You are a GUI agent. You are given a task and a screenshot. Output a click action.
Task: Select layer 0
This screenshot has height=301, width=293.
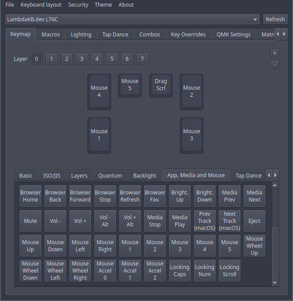[36, 59]
